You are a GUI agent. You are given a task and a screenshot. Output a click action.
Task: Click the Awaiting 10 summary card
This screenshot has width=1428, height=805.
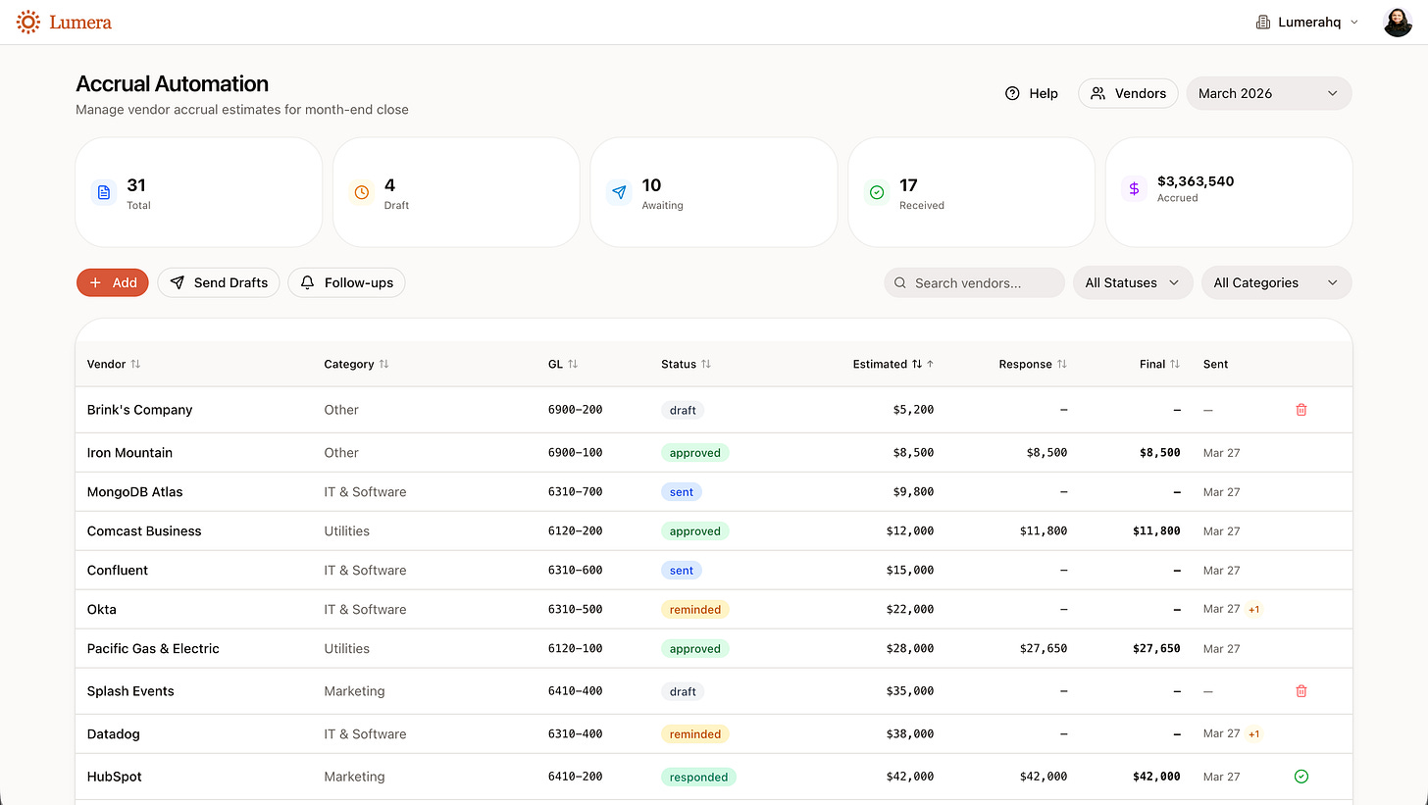[714, 192]
